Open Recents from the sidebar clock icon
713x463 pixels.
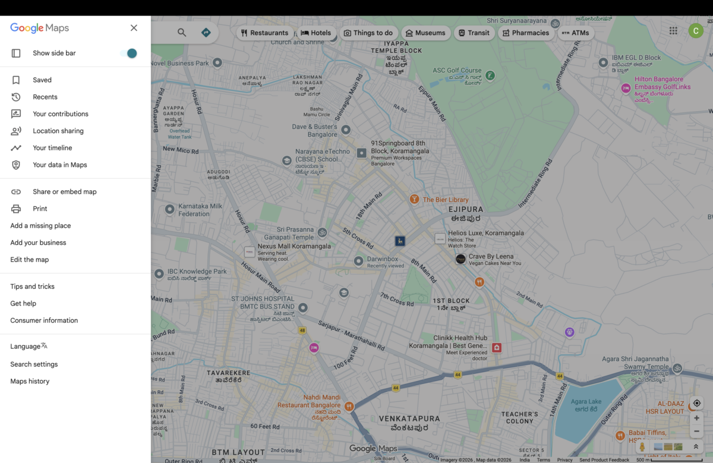pos(17,96)
